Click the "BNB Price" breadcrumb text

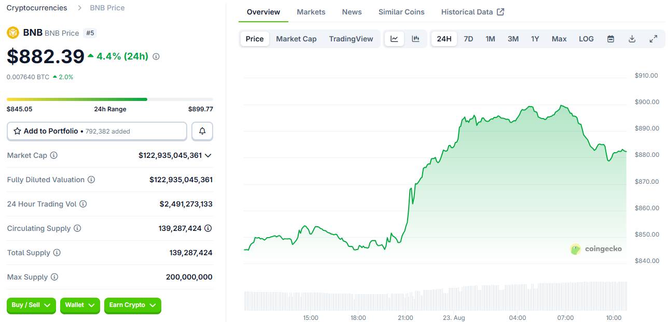pyautogui.click(x=107, y=8)
